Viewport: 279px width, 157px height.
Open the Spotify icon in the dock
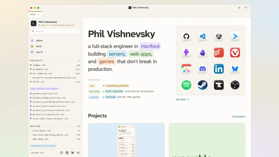coord(186,85)
